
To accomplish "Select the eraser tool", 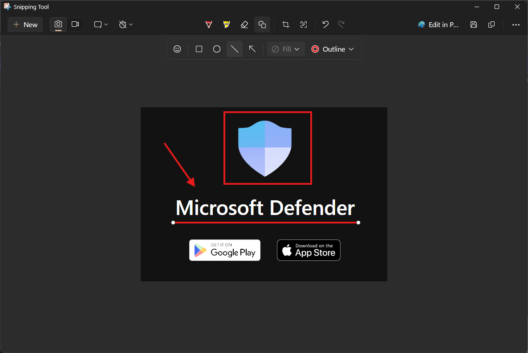I will [x=244, y=24].
